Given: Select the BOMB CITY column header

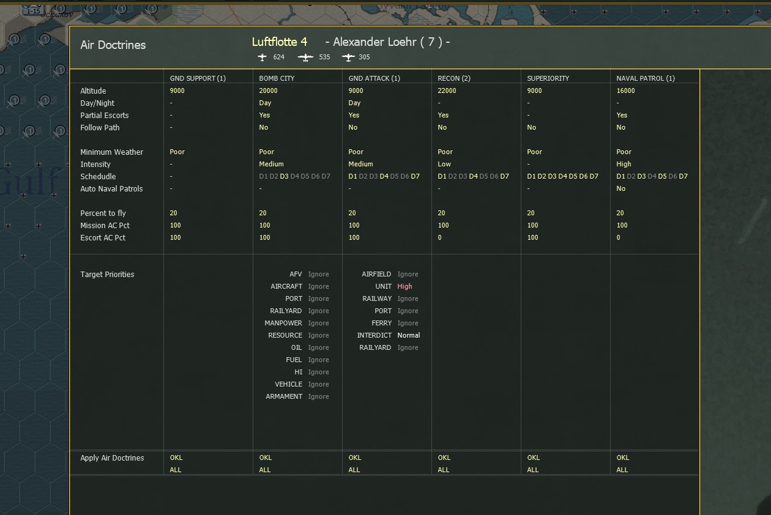Looking at the screenshot, I should (277, 78).
